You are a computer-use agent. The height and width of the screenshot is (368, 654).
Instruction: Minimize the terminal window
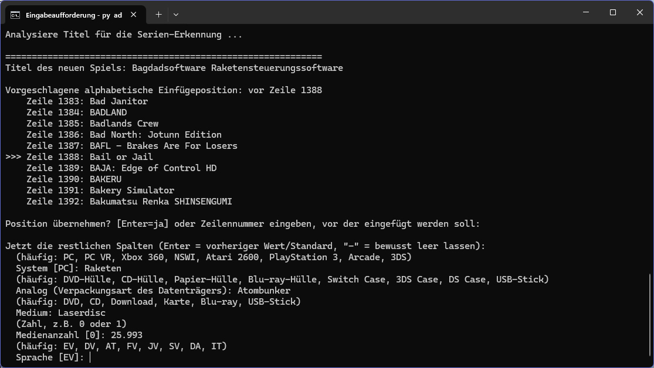point(586,12)
